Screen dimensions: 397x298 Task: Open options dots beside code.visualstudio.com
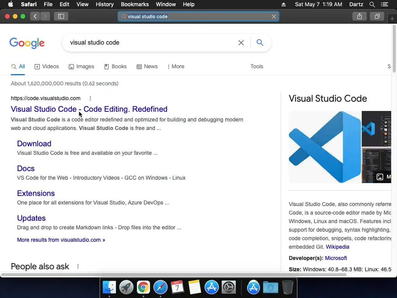(90, 98)
